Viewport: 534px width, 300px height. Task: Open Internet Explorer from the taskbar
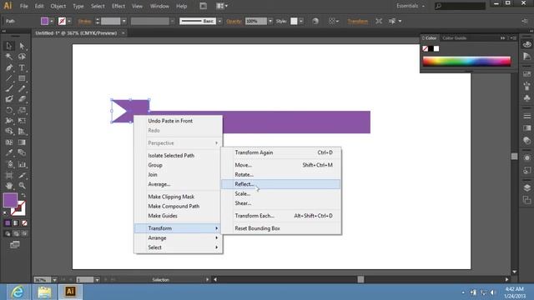(x=17, y=292)
